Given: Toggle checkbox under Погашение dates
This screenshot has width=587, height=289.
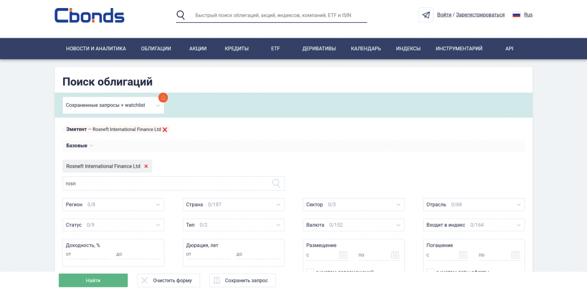Looking at the screenshot, I should coord(431,271).
